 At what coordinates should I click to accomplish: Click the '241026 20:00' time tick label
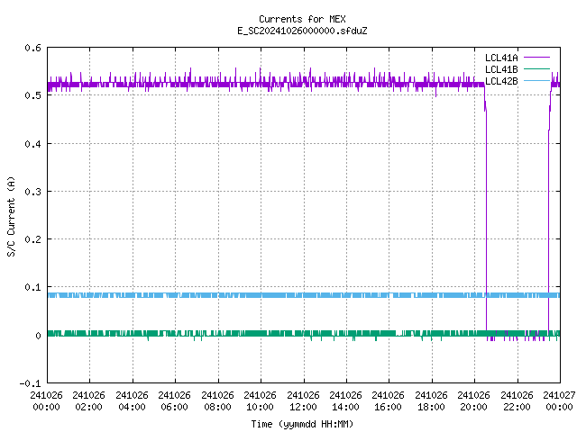coord(473,401)
